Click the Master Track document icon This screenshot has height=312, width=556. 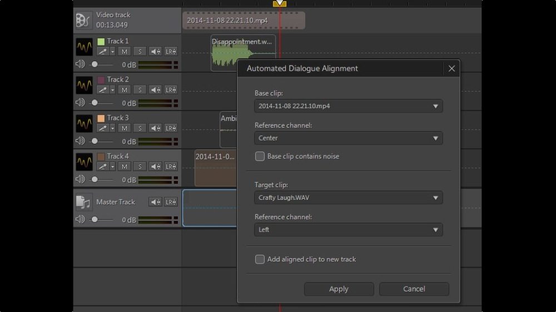coord(84,202)
